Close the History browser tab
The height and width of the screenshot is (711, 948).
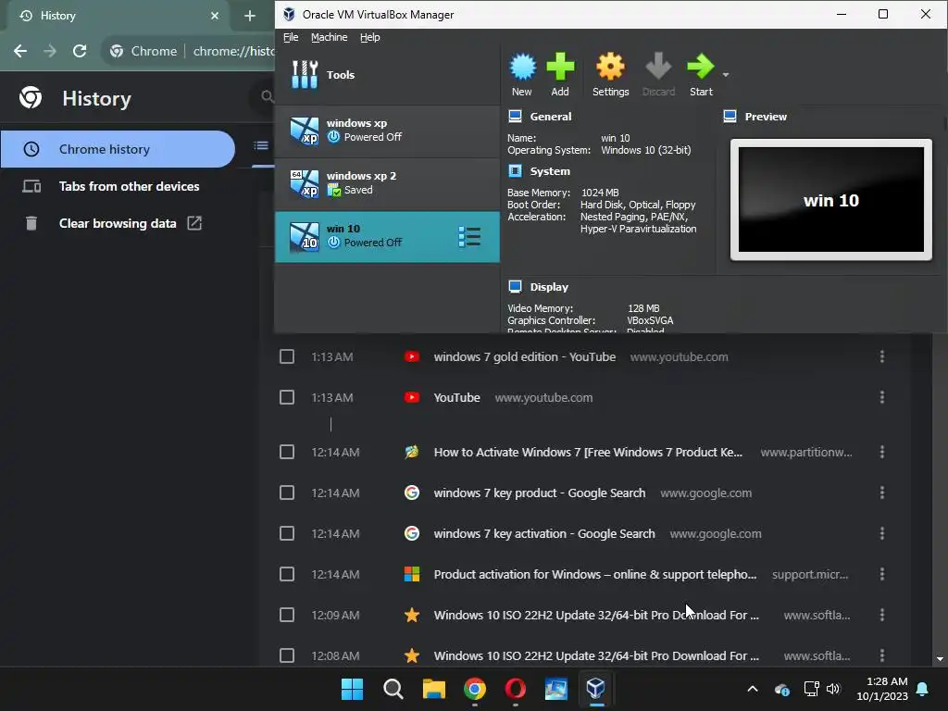click(x=215, y=16)
